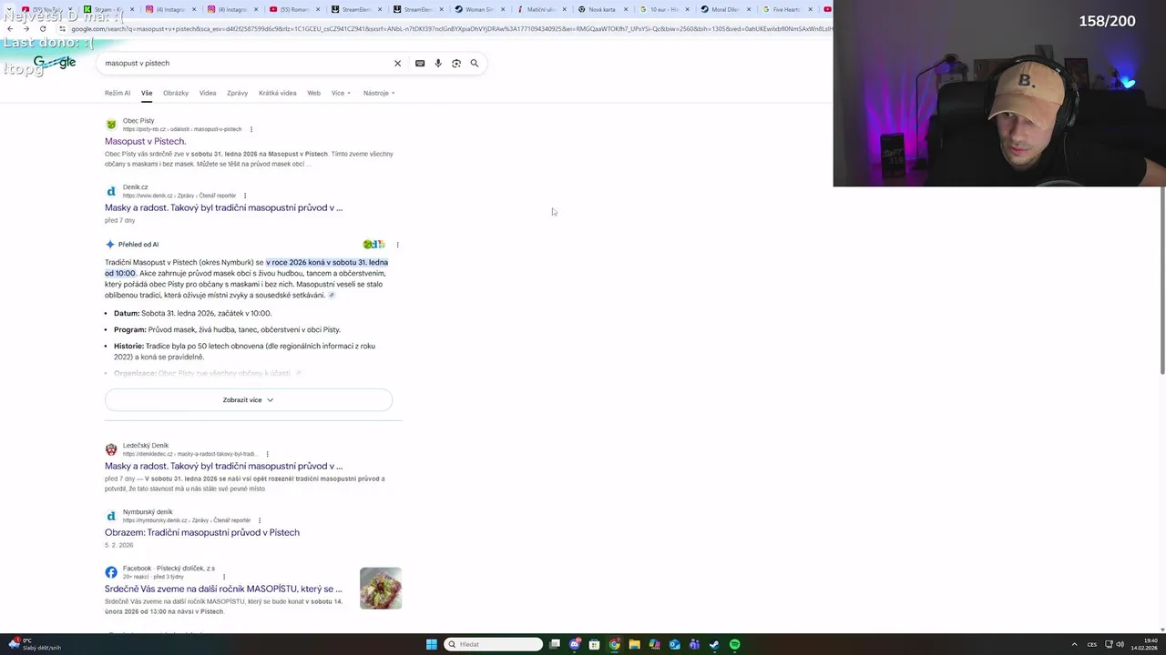Image resolution: width=1166 pixels, height=655 pixels.
Task: Open Spotify from the taskbar
Action: pyautogui.click(x=735, y=644)
